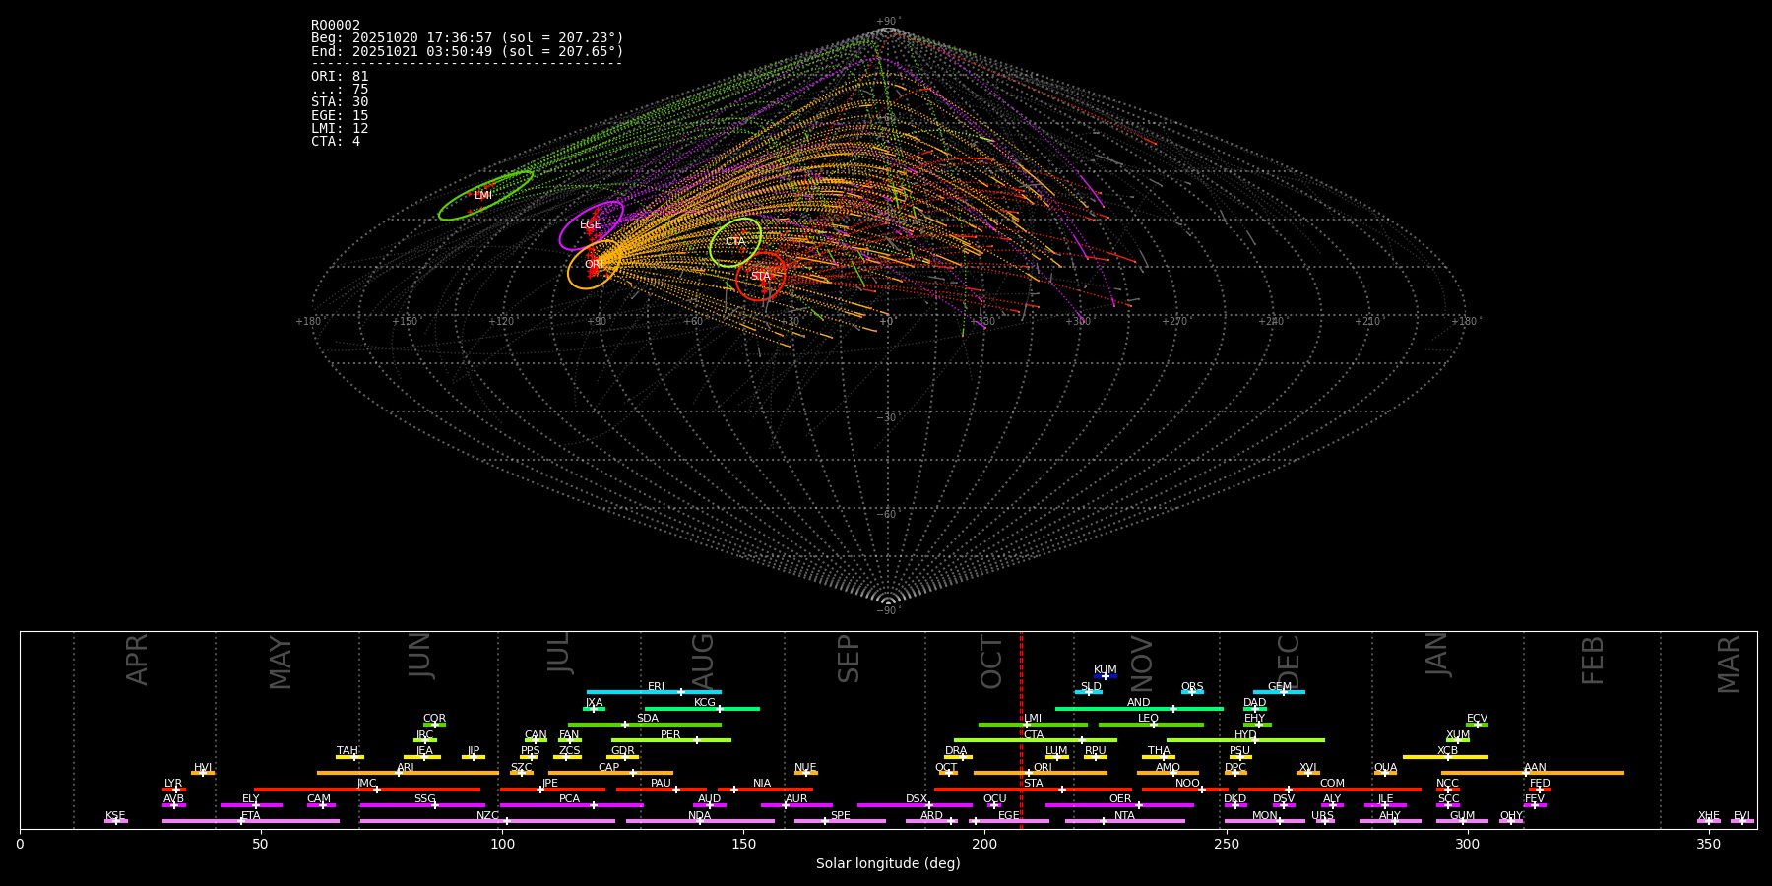The image size is (1772, 886).
Task: Click the PER shower label in the timeline
Action: coord(670,735)
